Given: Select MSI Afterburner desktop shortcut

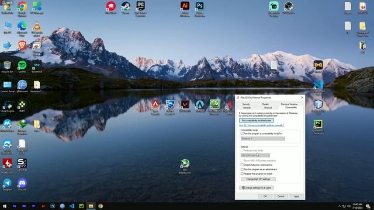Looking at the screenshot, I should (x=185, y=166).
